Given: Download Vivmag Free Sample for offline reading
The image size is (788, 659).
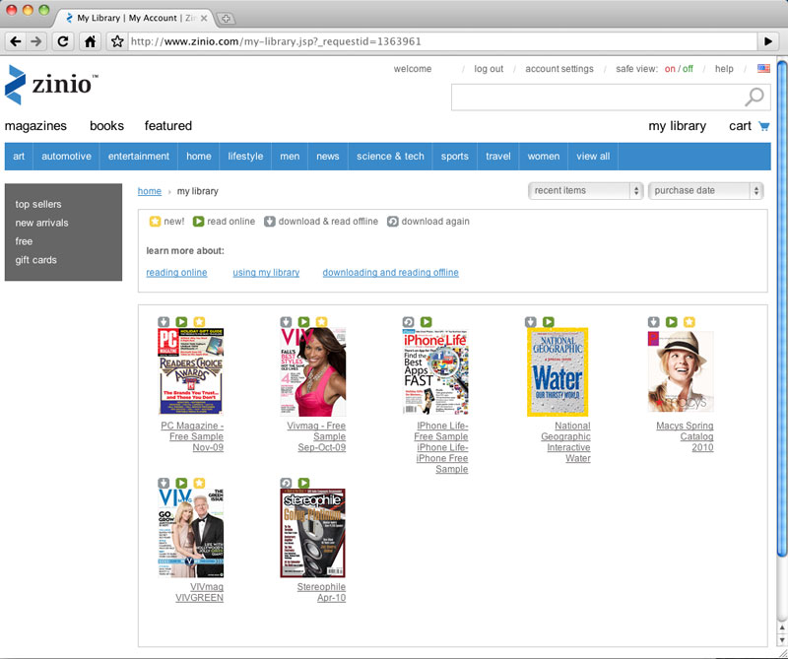Looking at the screenshot, I should coord(286,322).
